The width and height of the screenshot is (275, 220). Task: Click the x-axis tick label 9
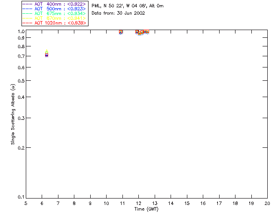(x=90, y=203)
